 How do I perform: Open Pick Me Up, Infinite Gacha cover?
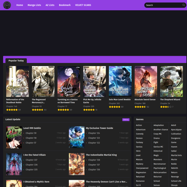pyautogui.click(x=94, y=81)
